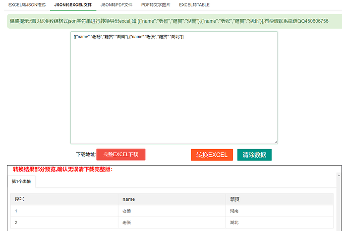Screen dimensions: 342x231
Task: Select the 第1个表格 preview tab
Action: click(x=21, y=181)
